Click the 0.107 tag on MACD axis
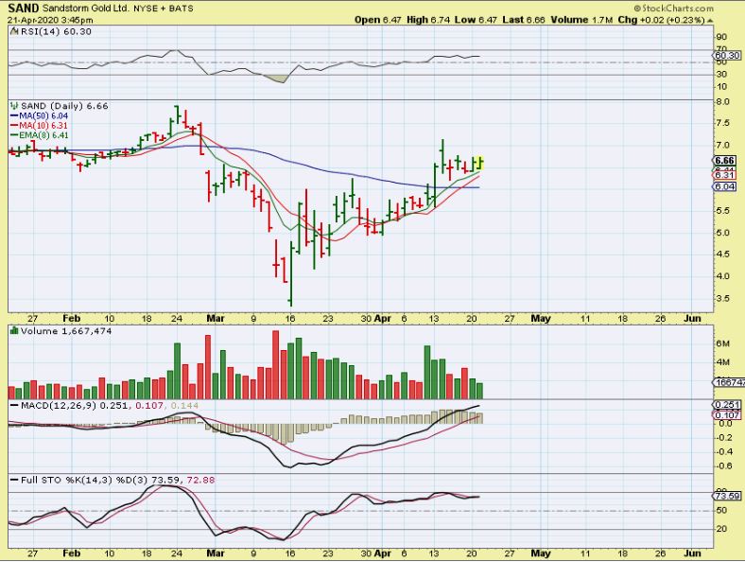 tap(727, 414)
